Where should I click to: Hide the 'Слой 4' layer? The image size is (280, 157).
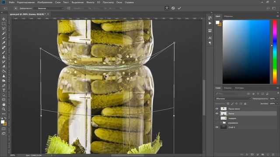pos(217,127)
